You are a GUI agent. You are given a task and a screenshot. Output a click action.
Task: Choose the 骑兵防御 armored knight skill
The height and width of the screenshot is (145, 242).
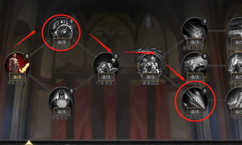(x=235, y=65)
